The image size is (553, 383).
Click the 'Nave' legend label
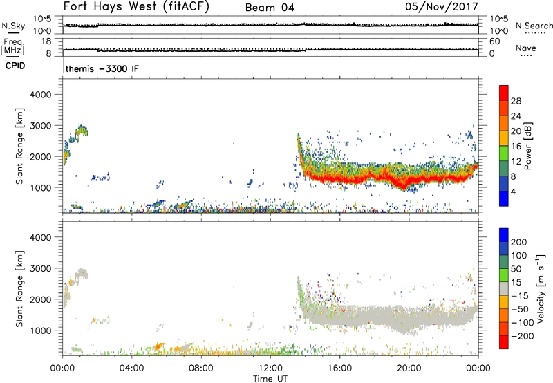pos(526,48)
